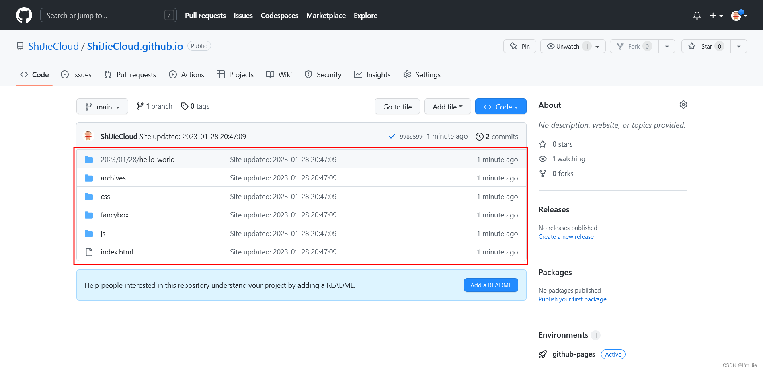The height and width of the screenshot is (371, 763).
Task: Click the commit status check mark
Action: click(x=392, y=137)
